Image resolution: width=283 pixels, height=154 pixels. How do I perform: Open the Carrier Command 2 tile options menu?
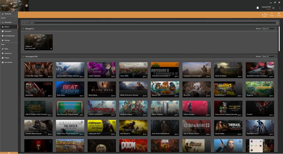coord(114,103)
